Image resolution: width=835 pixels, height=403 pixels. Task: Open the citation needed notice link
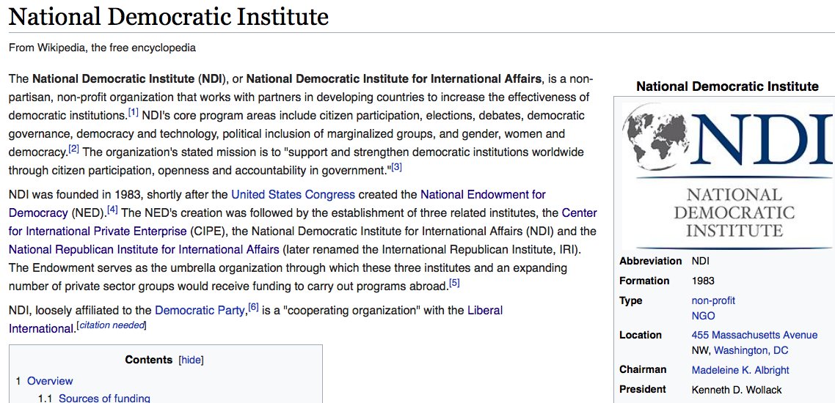coord(112,325)
